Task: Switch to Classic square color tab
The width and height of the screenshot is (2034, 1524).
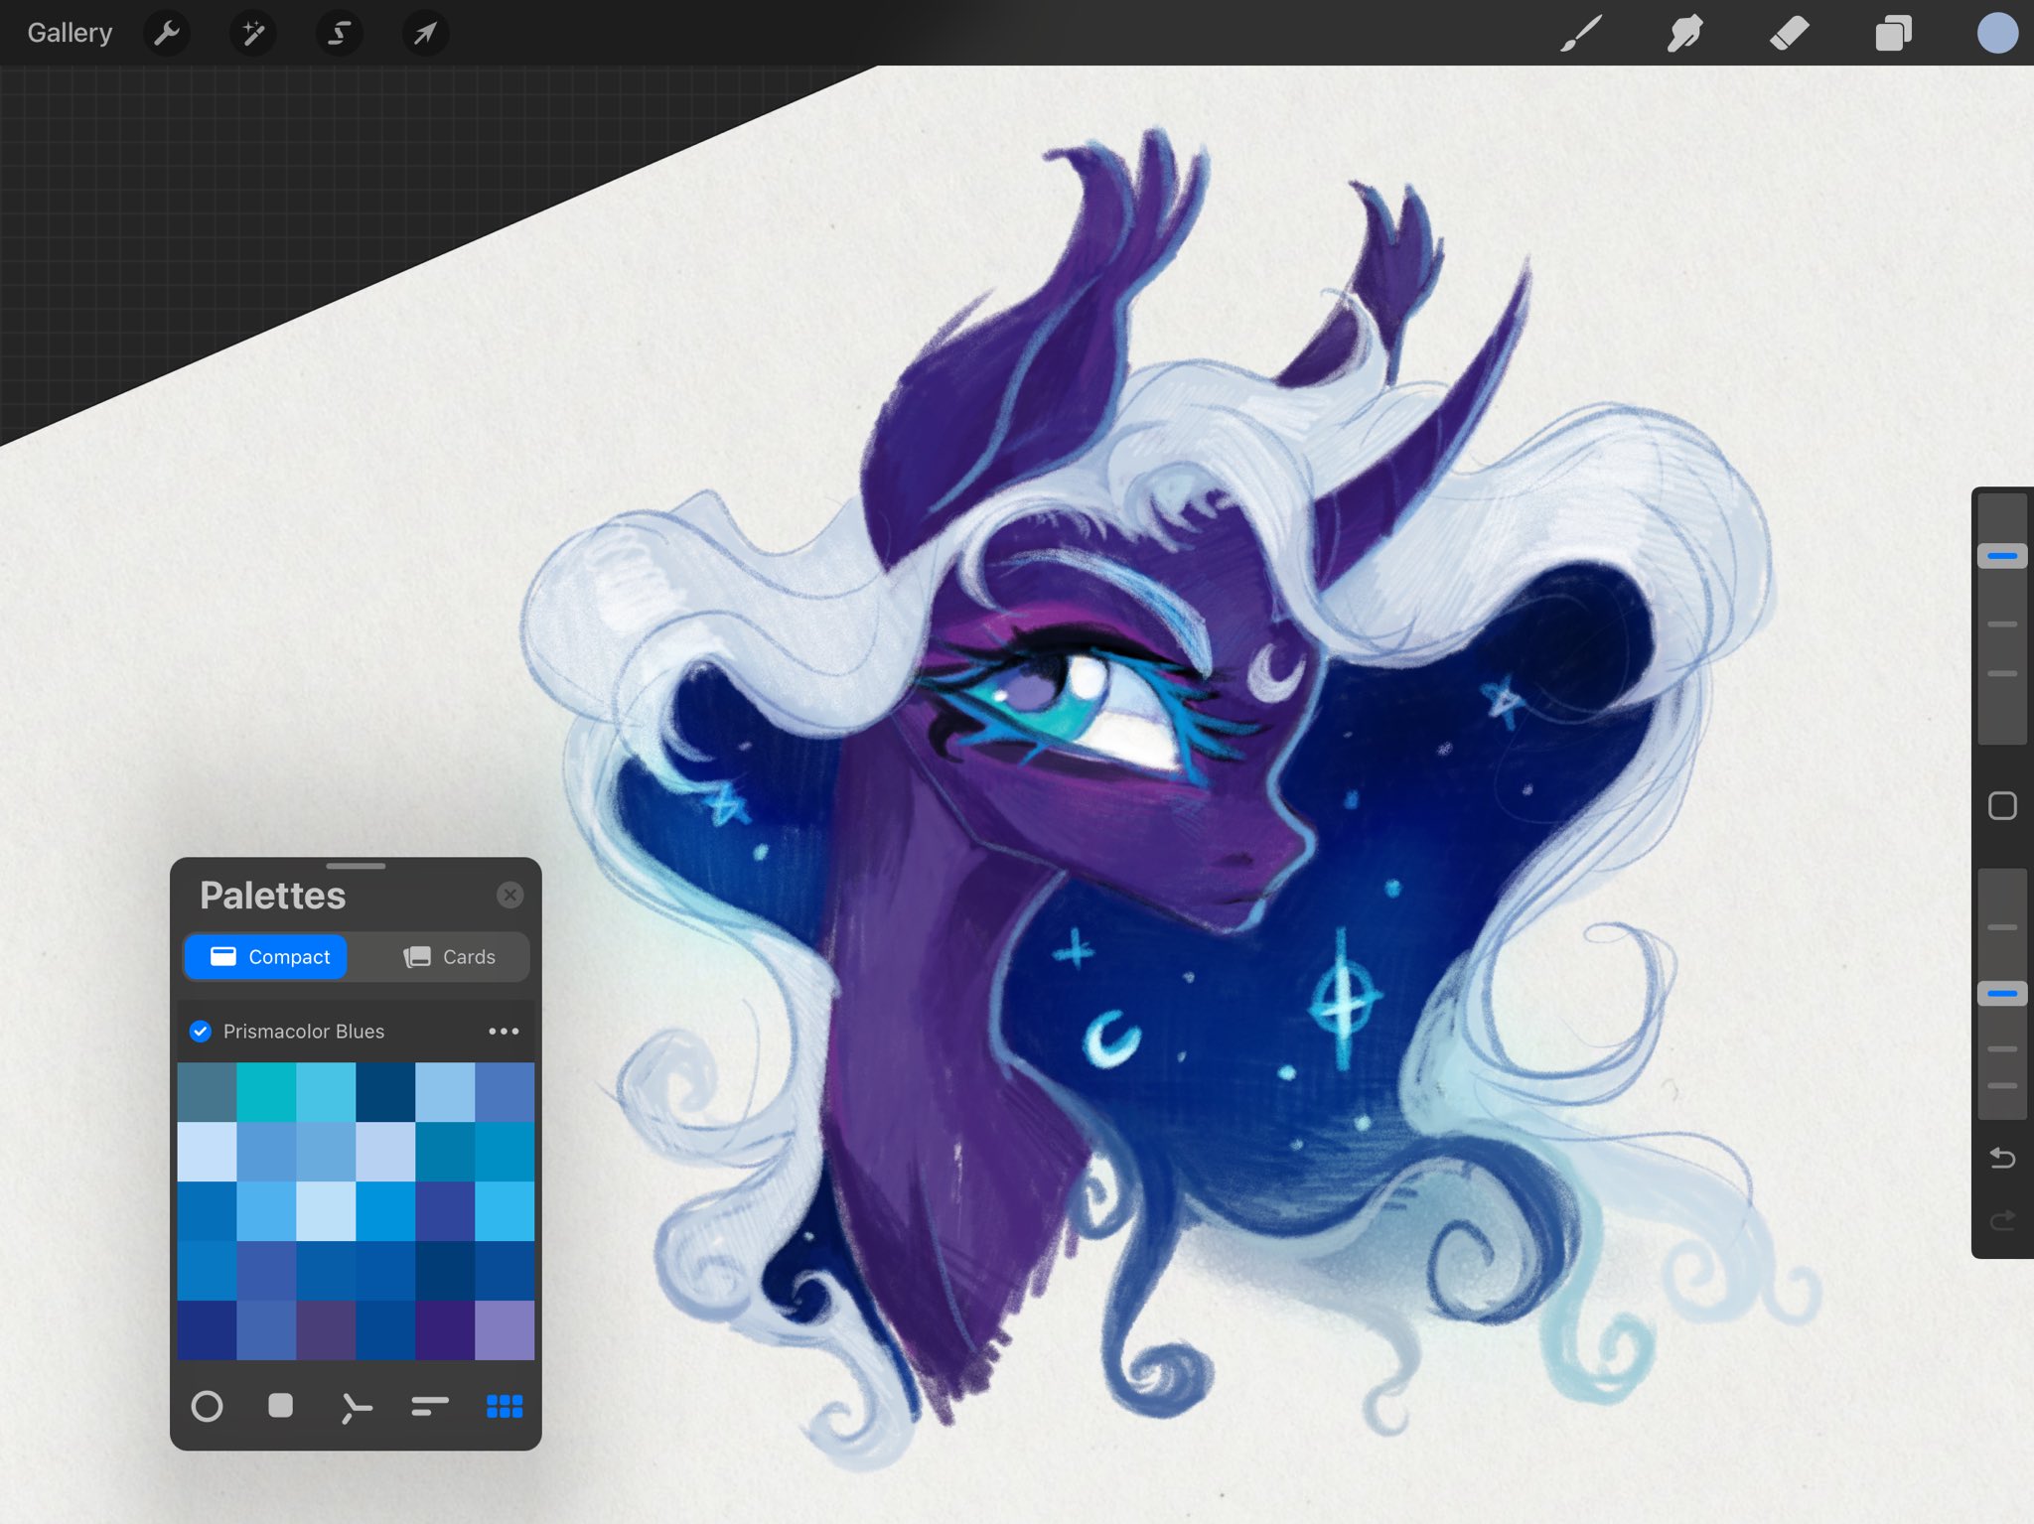Action: pyautogui.click(x=281, y=1406)
